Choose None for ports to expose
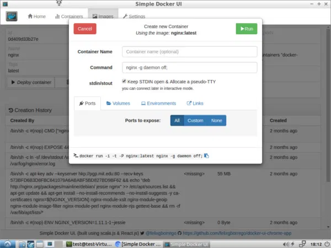The image size is (331, 248). tap(217, 120)
